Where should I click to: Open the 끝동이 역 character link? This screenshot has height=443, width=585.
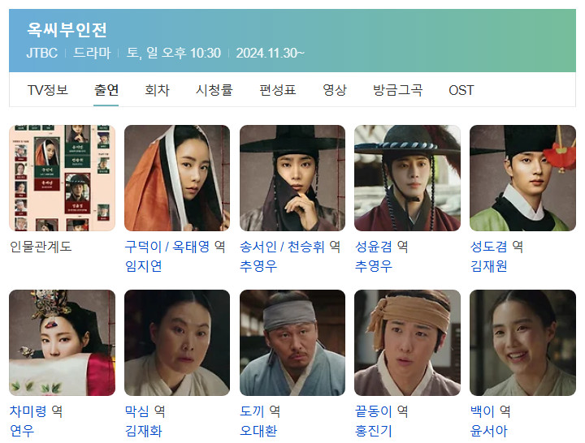click(382, 411)
